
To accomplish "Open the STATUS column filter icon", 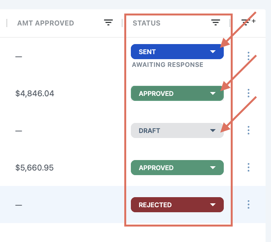I will [x=216, y=22].
